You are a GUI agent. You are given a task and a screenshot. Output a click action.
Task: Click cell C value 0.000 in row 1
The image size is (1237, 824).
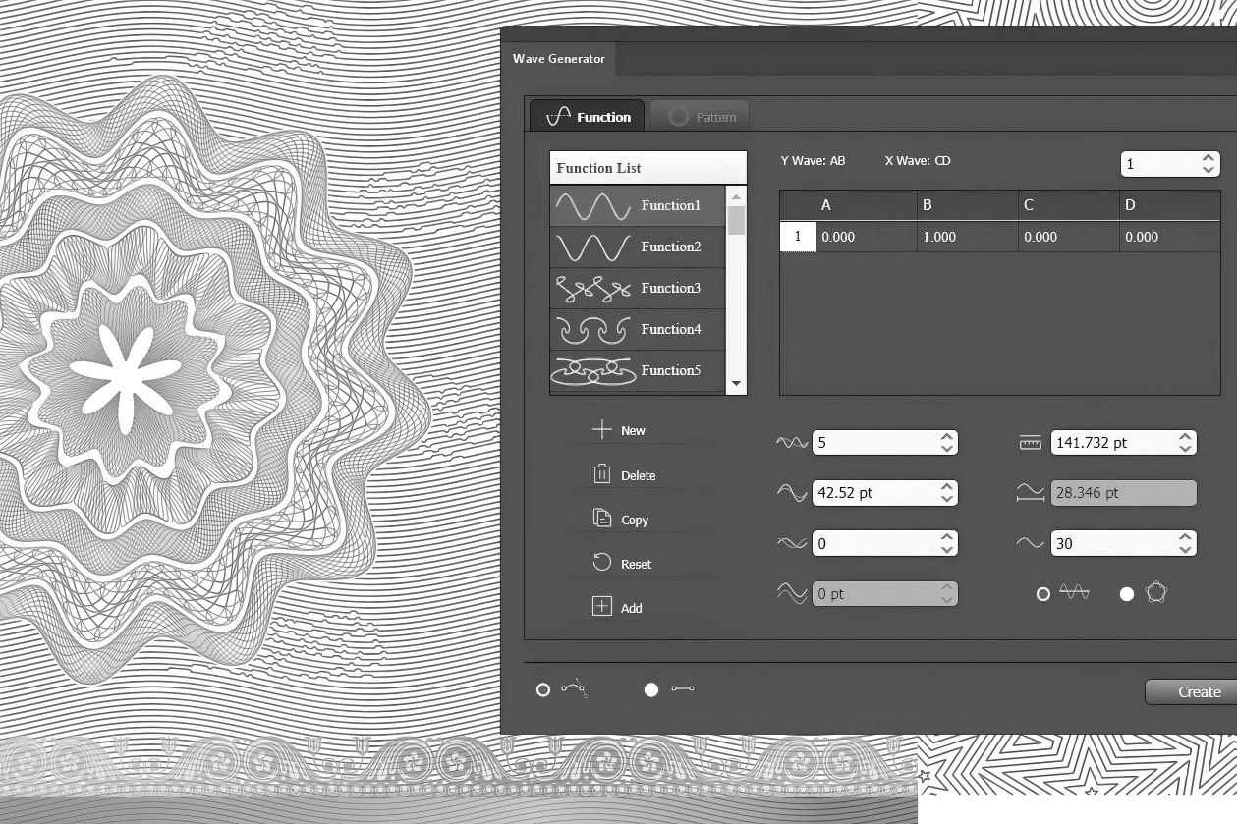point(1069,237)
